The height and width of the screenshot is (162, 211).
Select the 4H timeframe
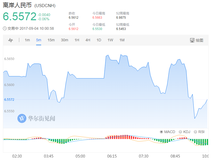tap(88, 40)
